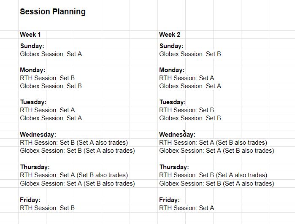
Task: Click Week 1 Tuesday heading cell
Action: coord(33,102)
